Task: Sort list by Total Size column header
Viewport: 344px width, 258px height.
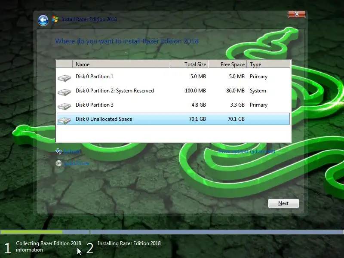Action: point(189,64)
